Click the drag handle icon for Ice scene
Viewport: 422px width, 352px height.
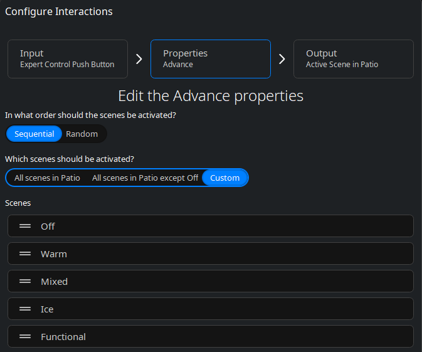pos(25,309)
